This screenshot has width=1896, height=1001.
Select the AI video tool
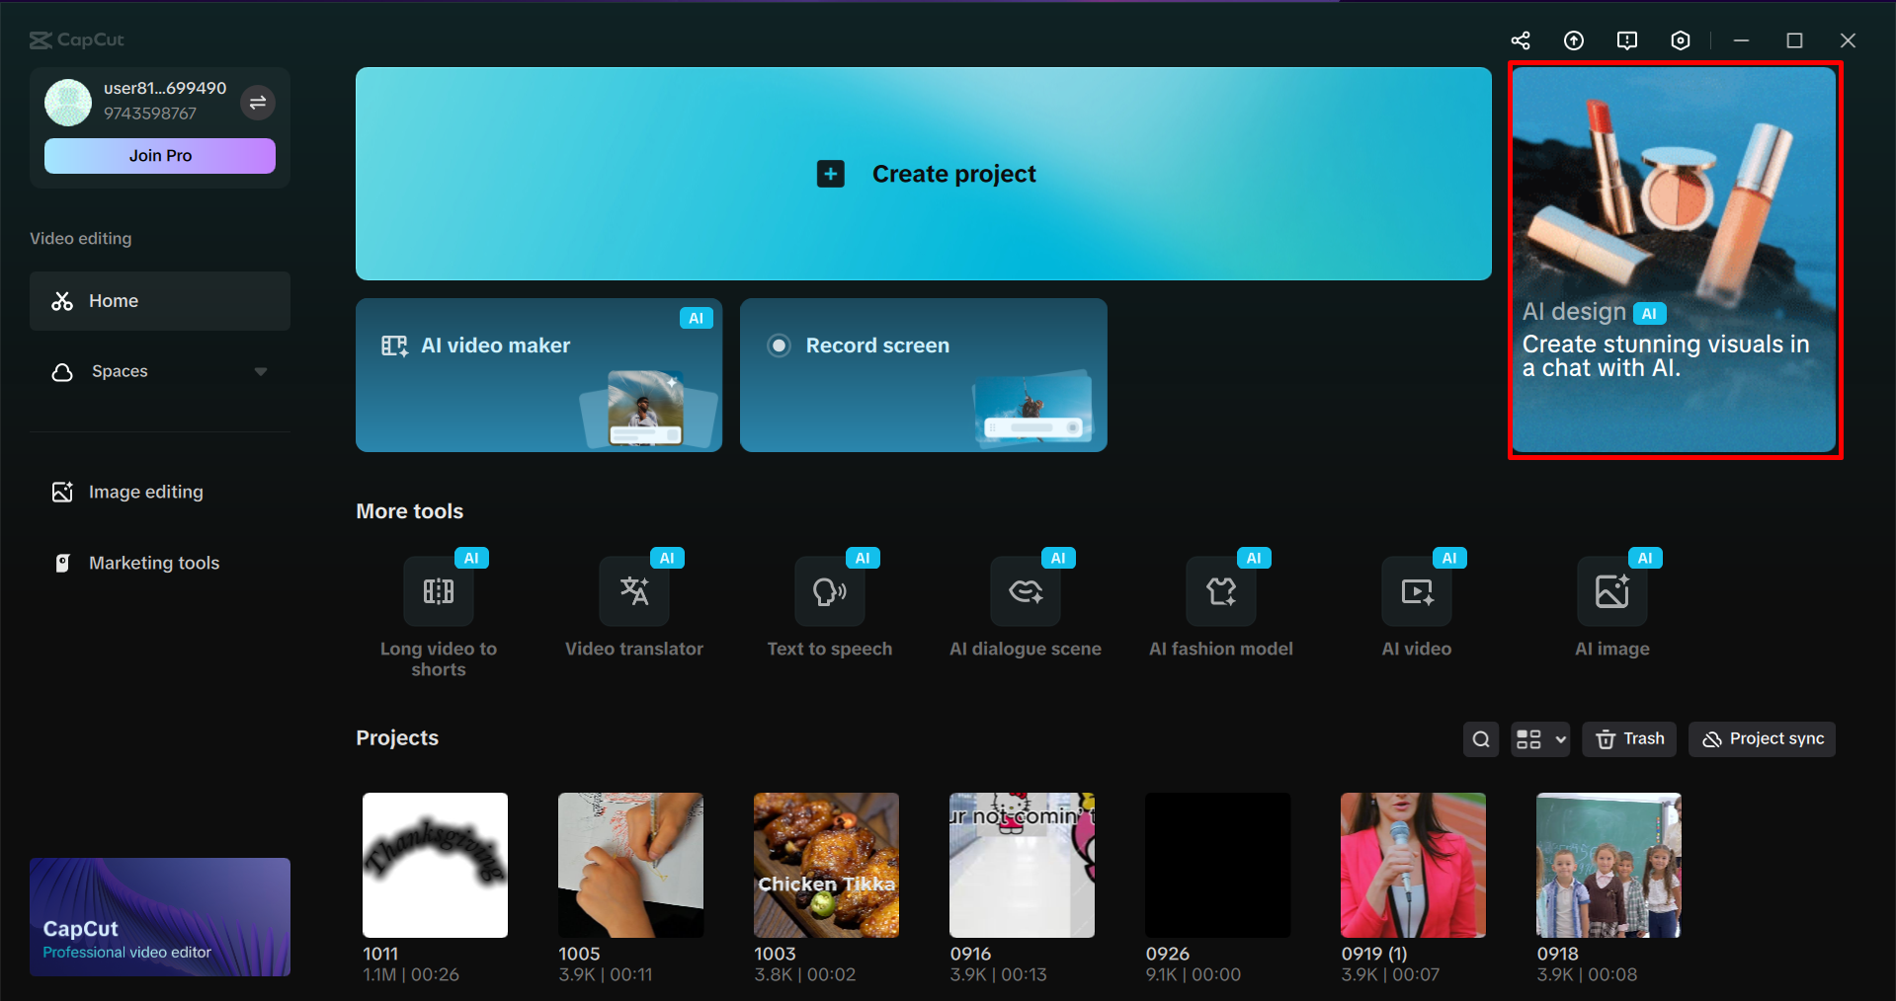point(1416,592)
